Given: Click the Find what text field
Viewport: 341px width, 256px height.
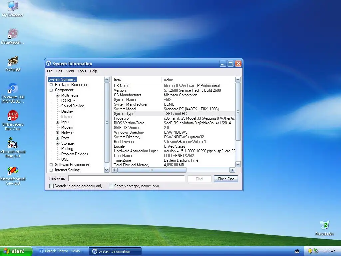Looking at the screenshot, I should [127, 179].
